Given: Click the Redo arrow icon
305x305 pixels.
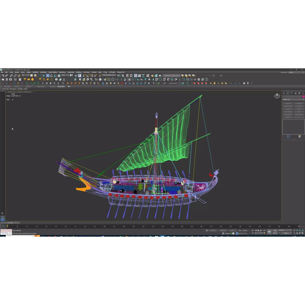Looking at the screenshot, I should 6,76.
